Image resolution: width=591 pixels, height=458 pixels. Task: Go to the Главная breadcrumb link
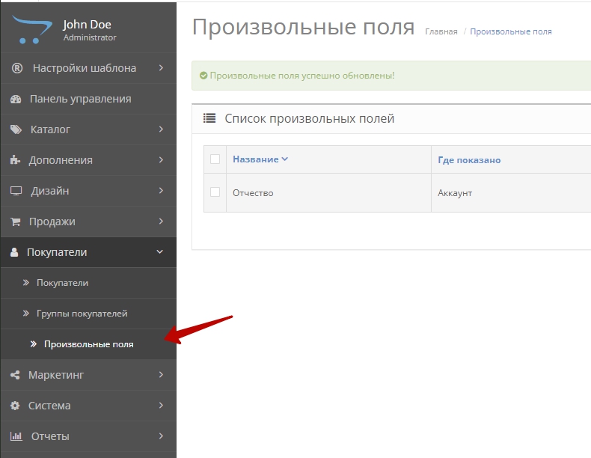coord(441,31)
